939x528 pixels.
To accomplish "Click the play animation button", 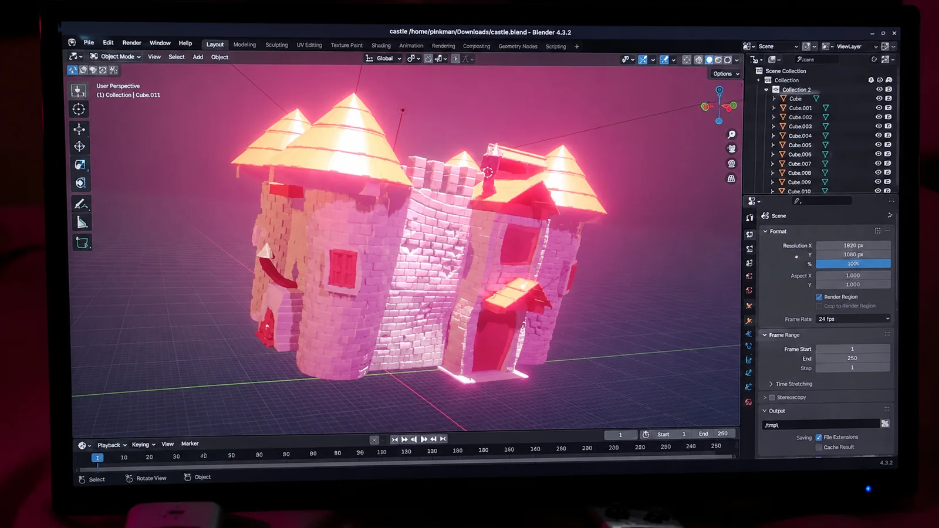I will [424, 439].
